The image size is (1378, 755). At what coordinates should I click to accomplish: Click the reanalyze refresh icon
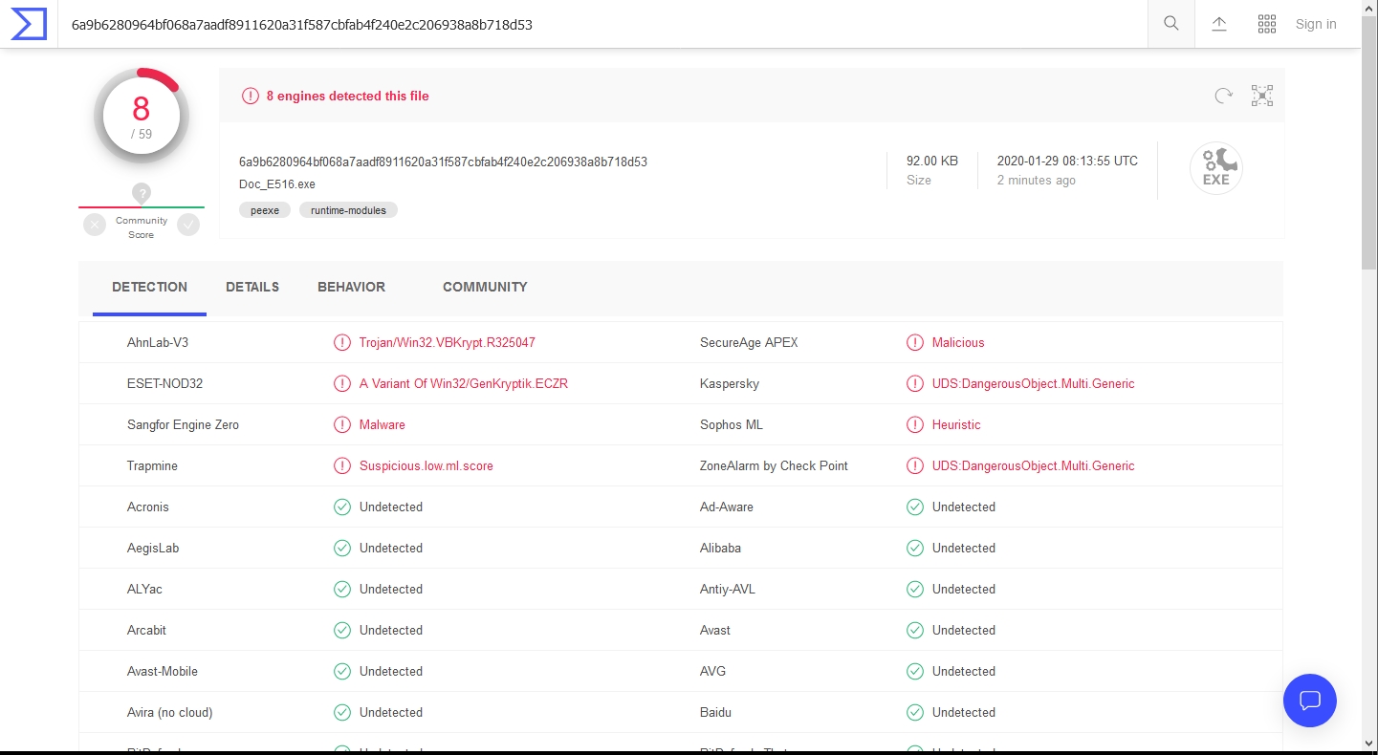pyautogui.click(x=1223, y=96)
